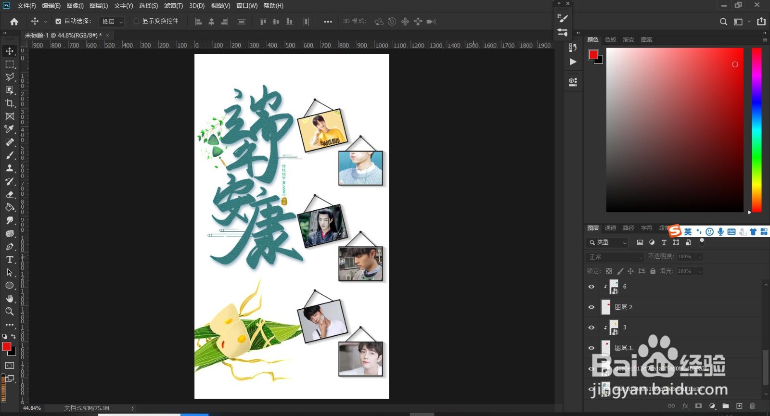Select the Healing Brush tool
The image size is (770, 416).
[10, 142]
